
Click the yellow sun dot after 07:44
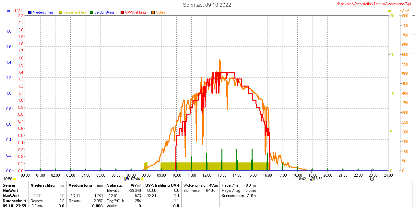pos(142,179)
